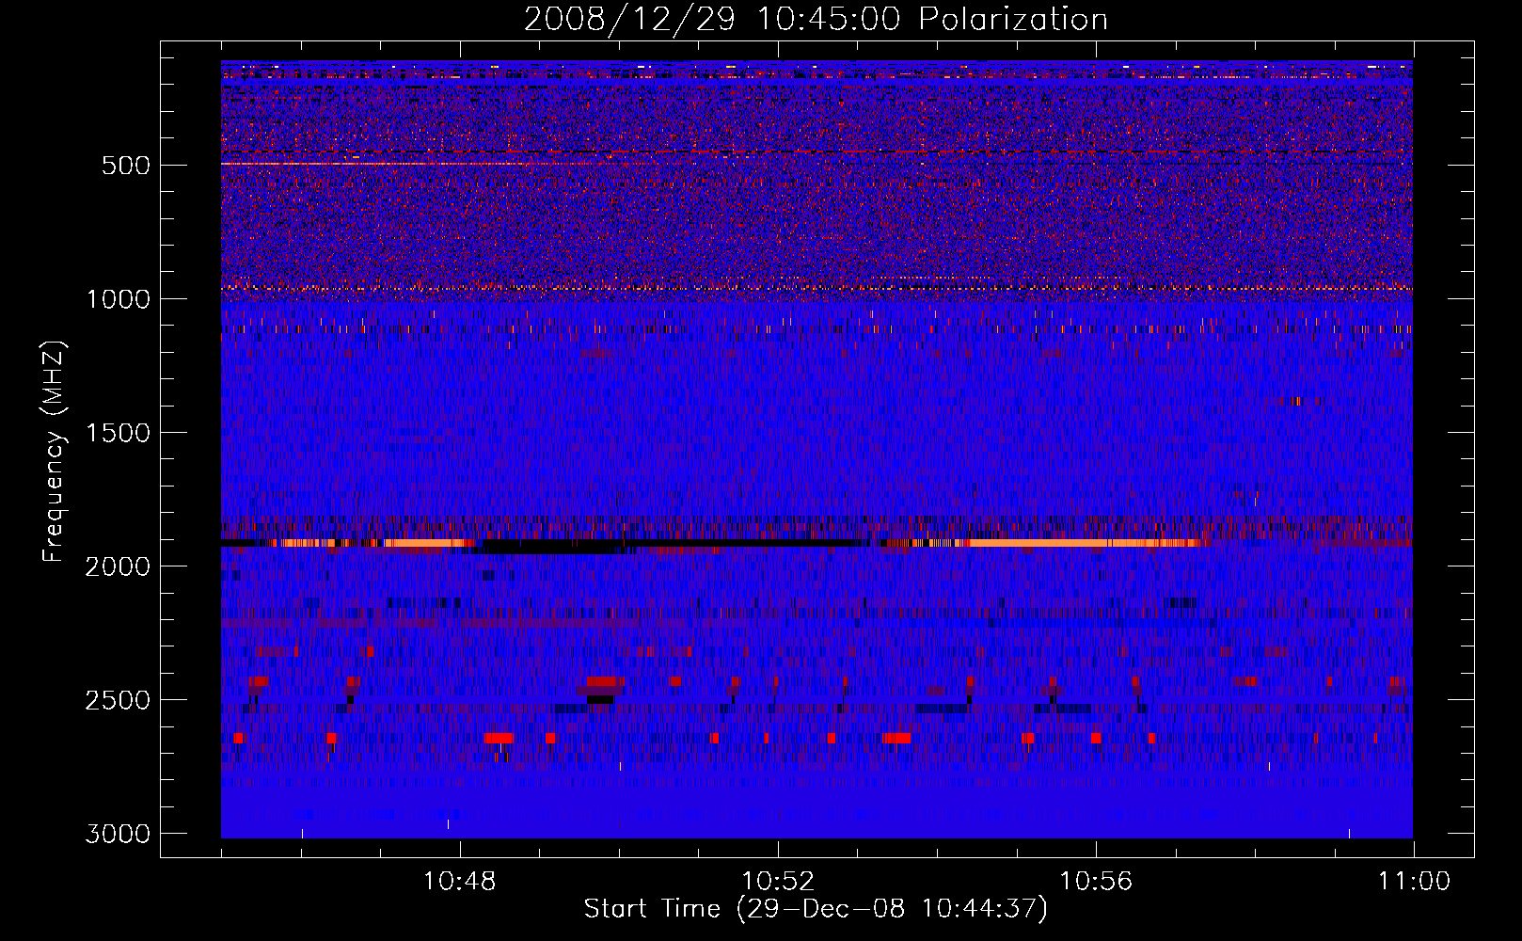Image resolution: width=1522 pixels, height=941 pixels.
Task: Click the 2500 frequency tick label
Action: (119, 700)
